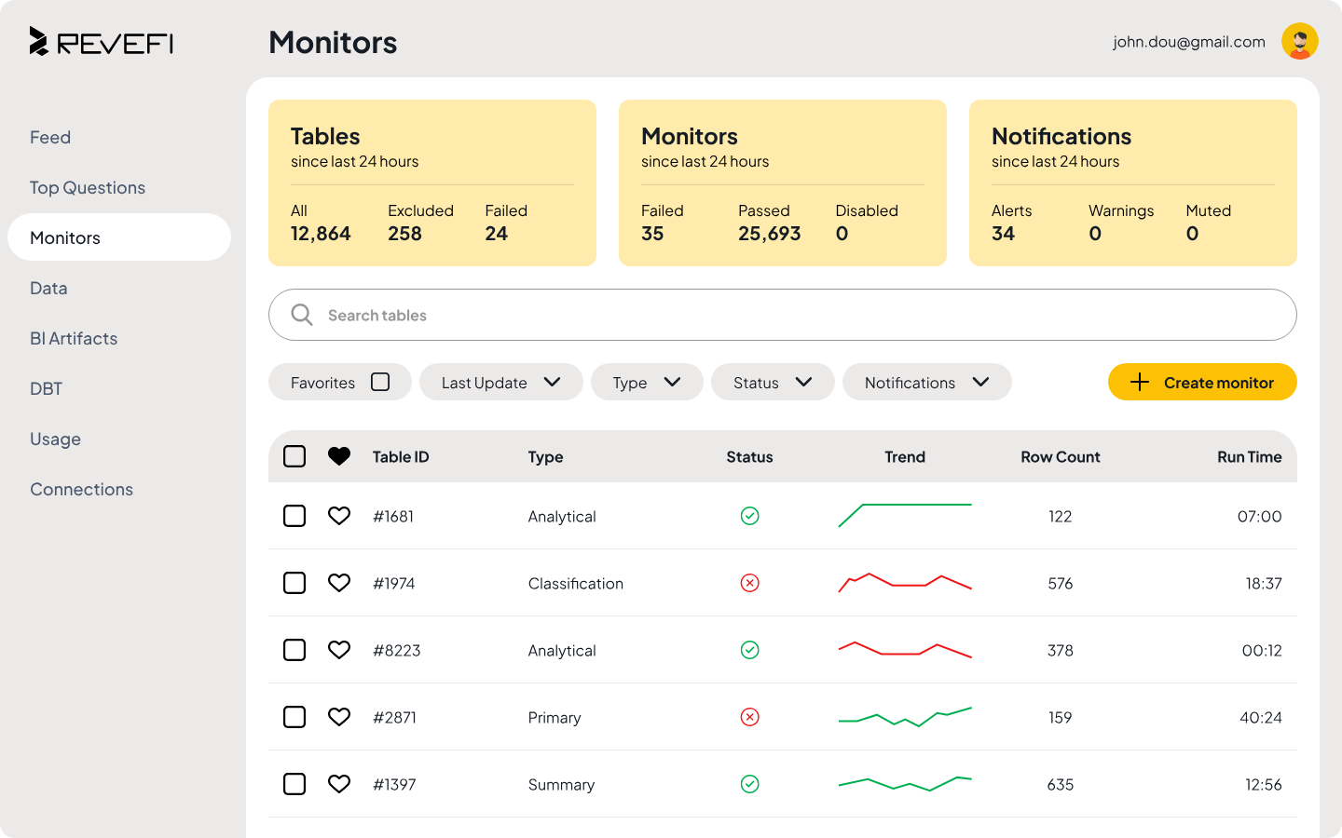This screenshot has height=838, width=1342.
Task: Favorite table #1681 with heart icon
Action: [339, 516]
